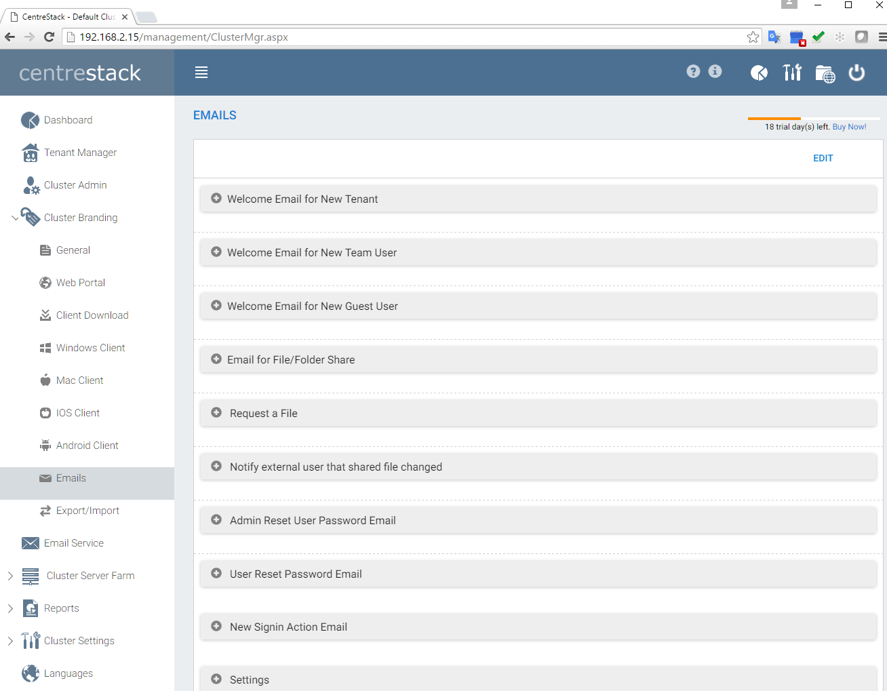Expand the Cluster Settings chevron
Image resolution: width=887 pixels, height=691 pixels.
10,641
